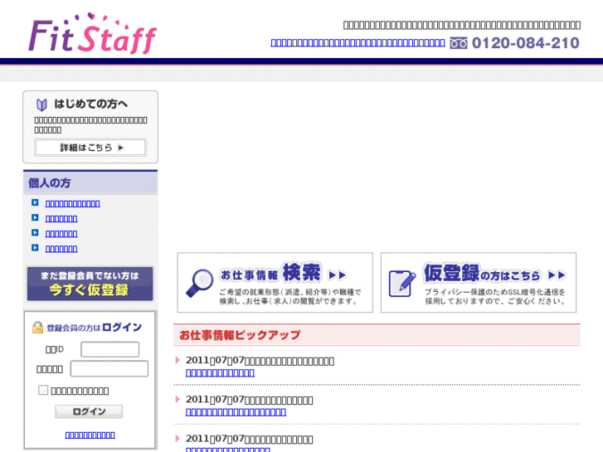Click the pink arrow beside third 2011 entry
This screenshot has height=452, width=603.
pos(177,438)
